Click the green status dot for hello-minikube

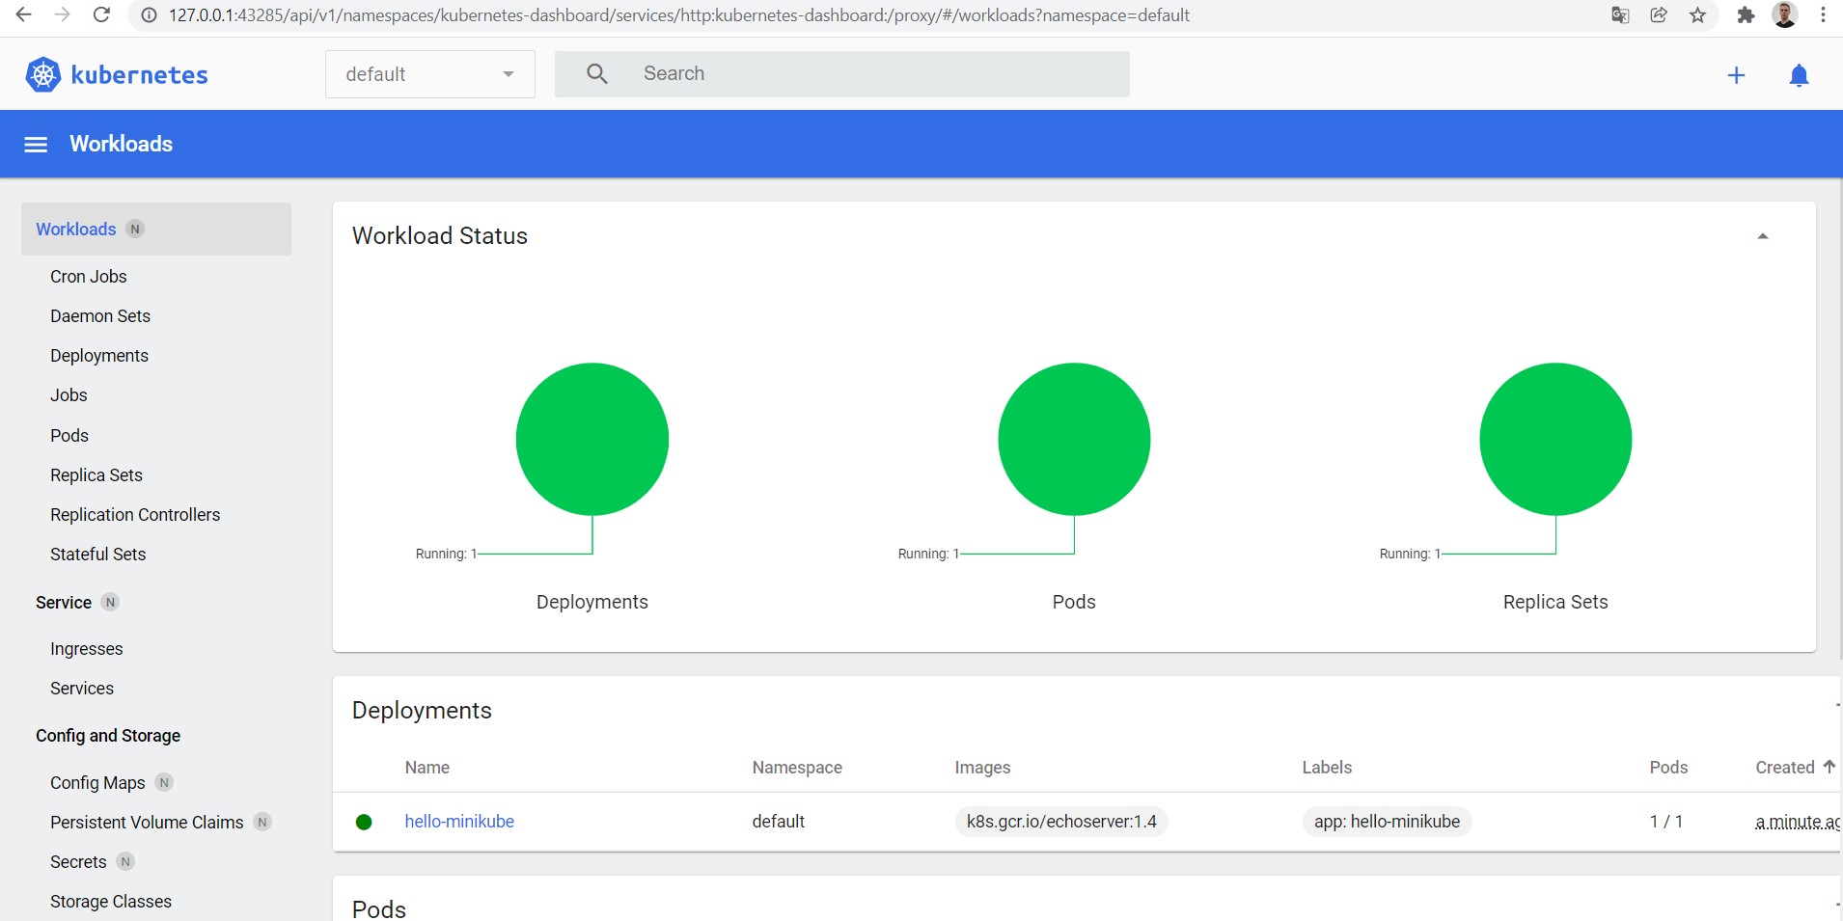[x=364, y=822]
